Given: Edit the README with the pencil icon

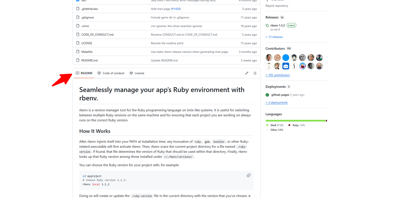Looking at the screenshot, I should click(247, 73).
